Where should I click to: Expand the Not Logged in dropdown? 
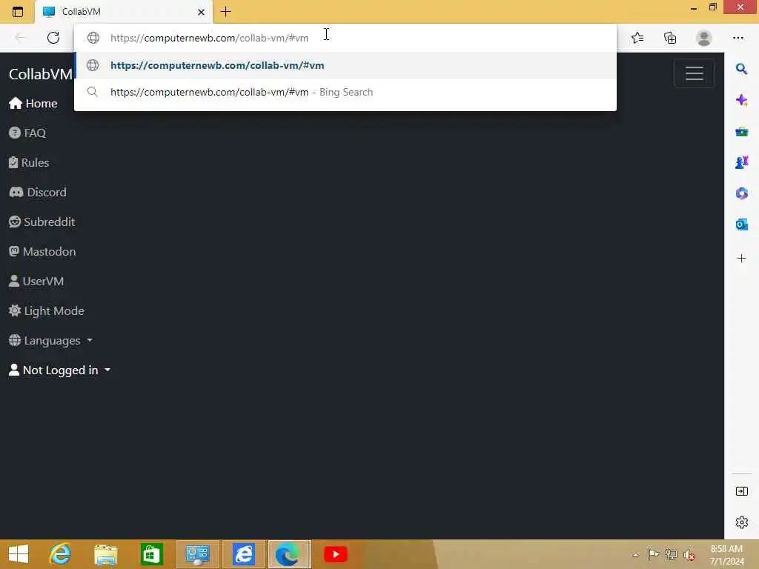click(60, 370)
